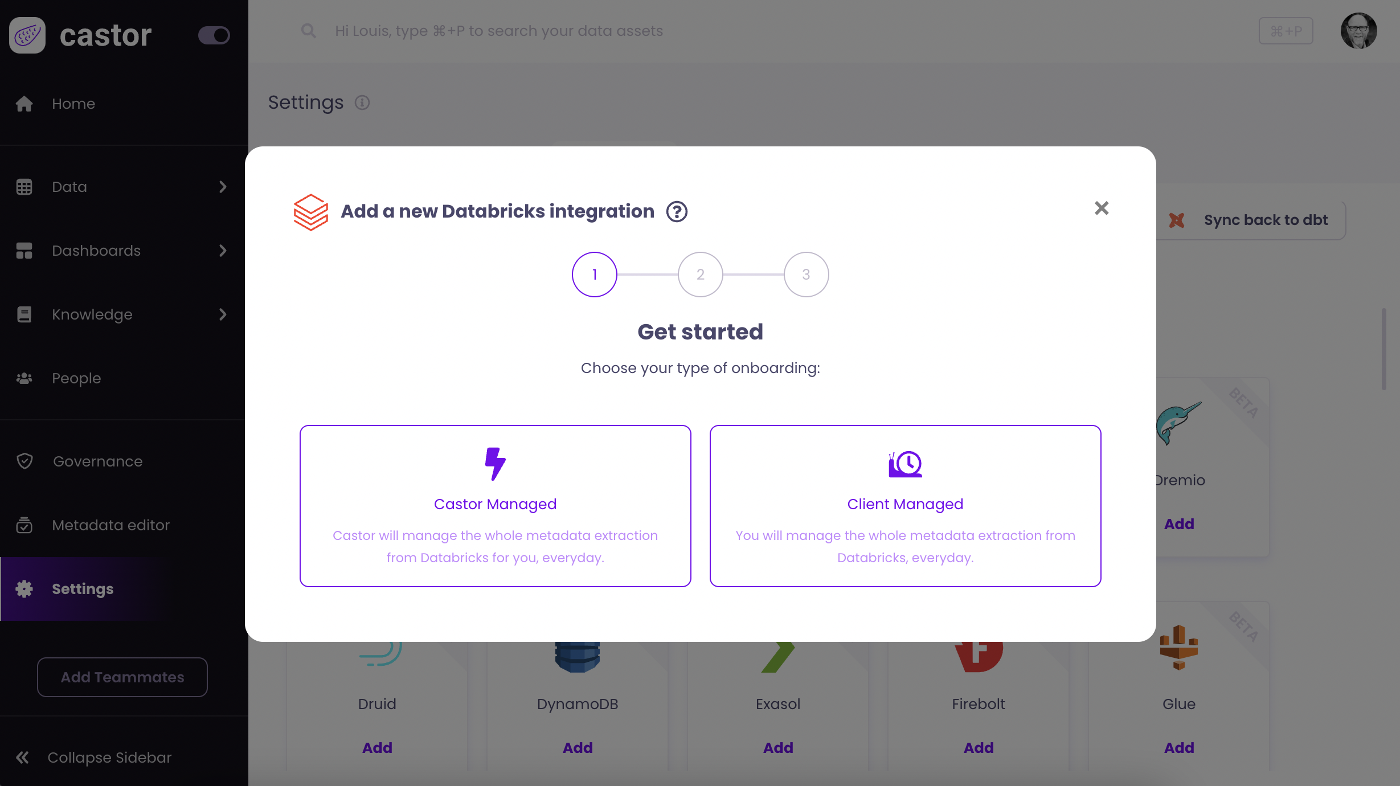1400x786 pixels.
Task: Go to the Home page
Action: click(x=73, y=104)
